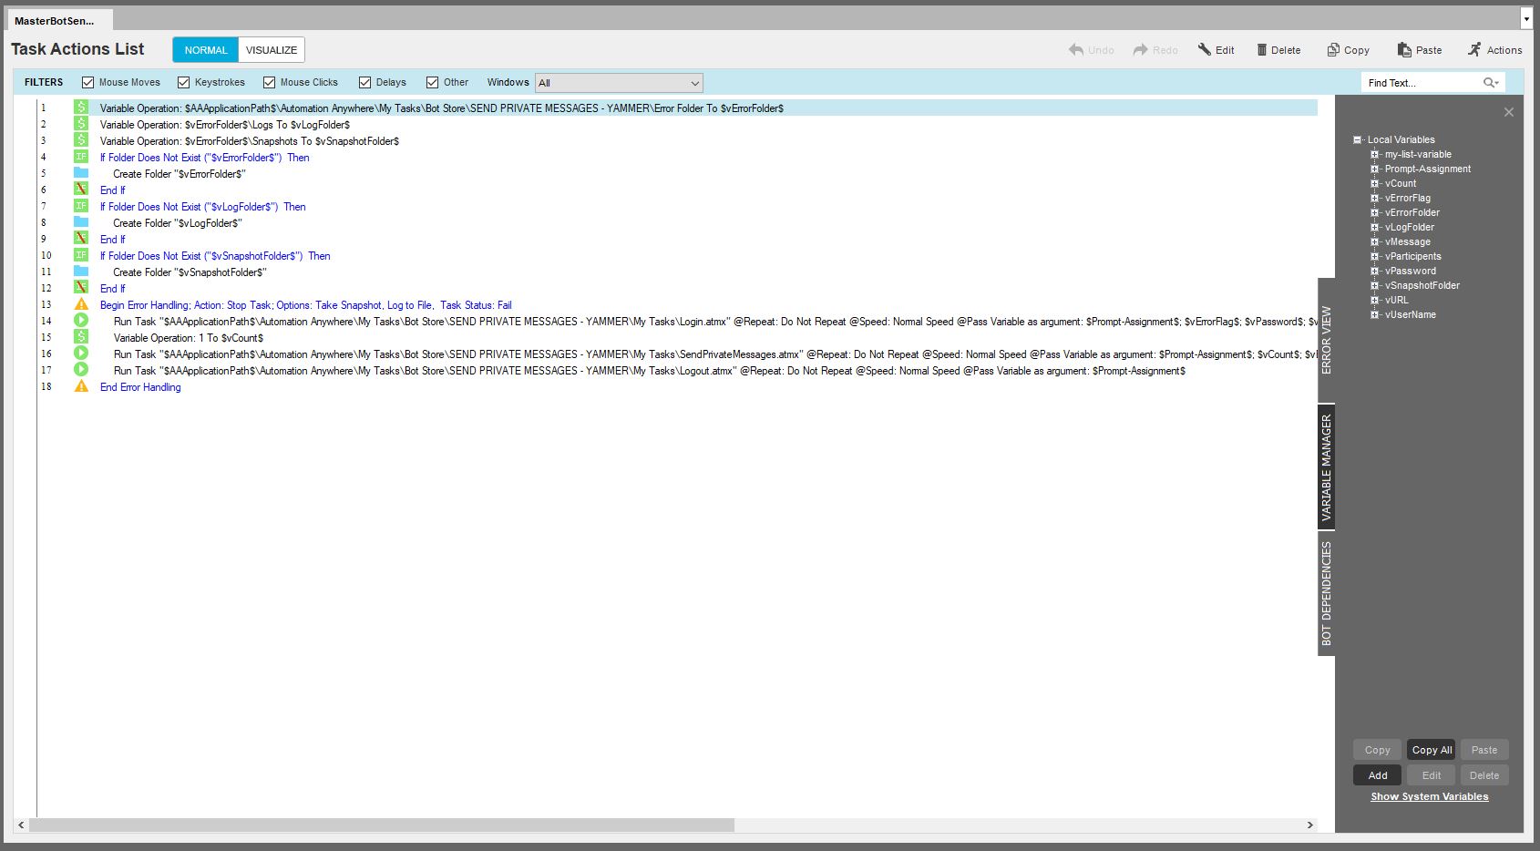
Task: Click the Edit wrench icon in toolbar
Action: 1204,50
